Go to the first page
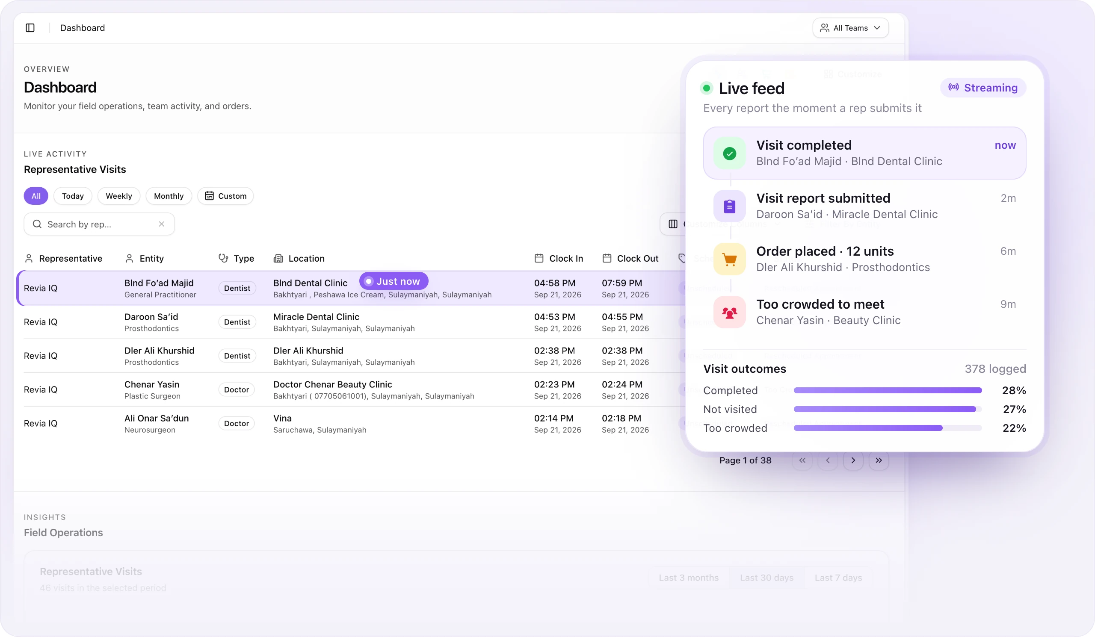The height and width of the screenshot is (637, 1095). click(x=802, y=460)
